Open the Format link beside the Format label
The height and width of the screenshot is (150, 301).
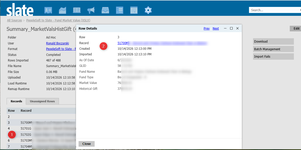pos(61,49)
